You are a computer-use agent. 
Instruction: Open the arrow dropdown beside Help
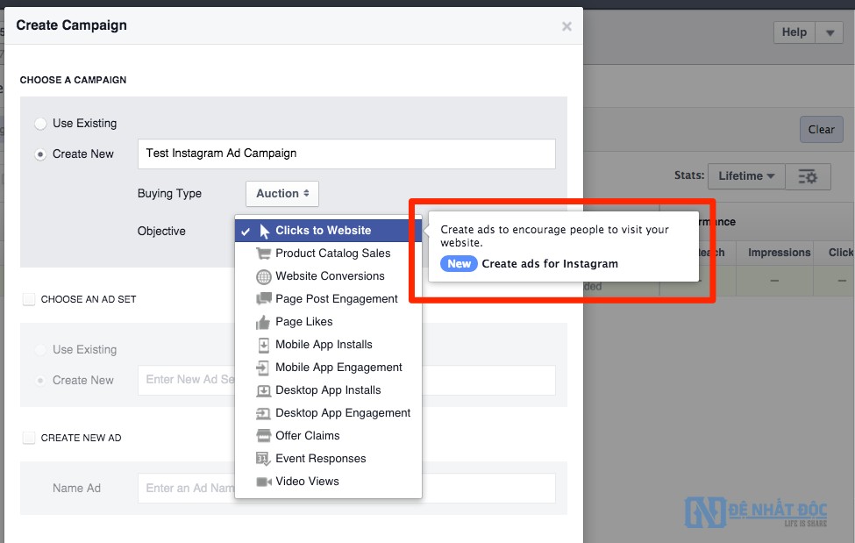point(829,32)
